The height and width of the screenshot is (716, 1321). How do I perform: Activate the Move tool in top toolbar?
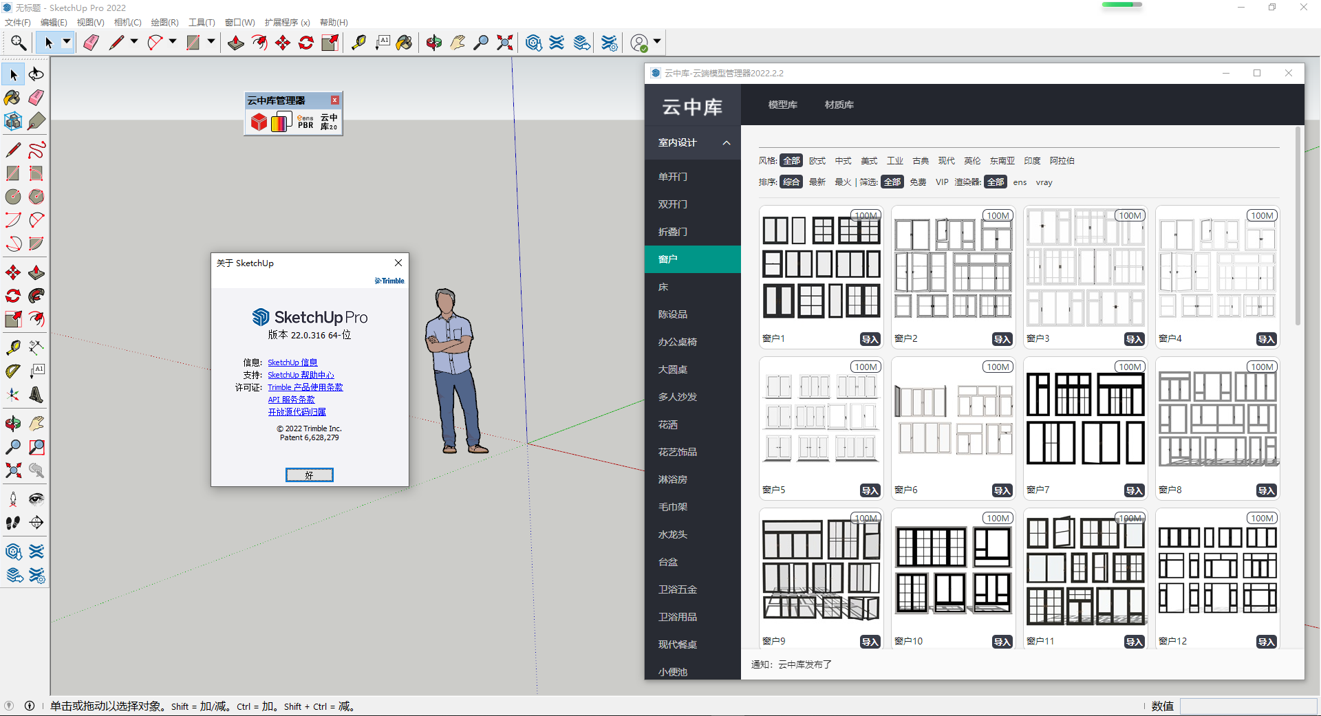pyautogui.click(x=283, y=43)
